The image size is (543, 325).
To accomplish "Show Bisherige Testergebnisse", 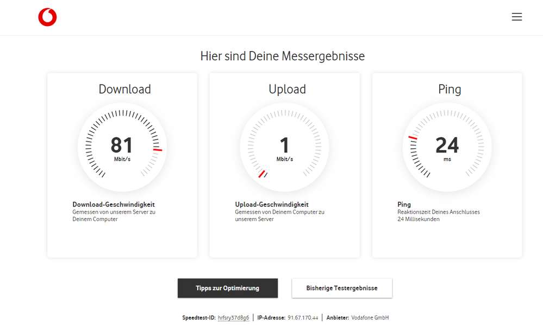I will 341,288.
